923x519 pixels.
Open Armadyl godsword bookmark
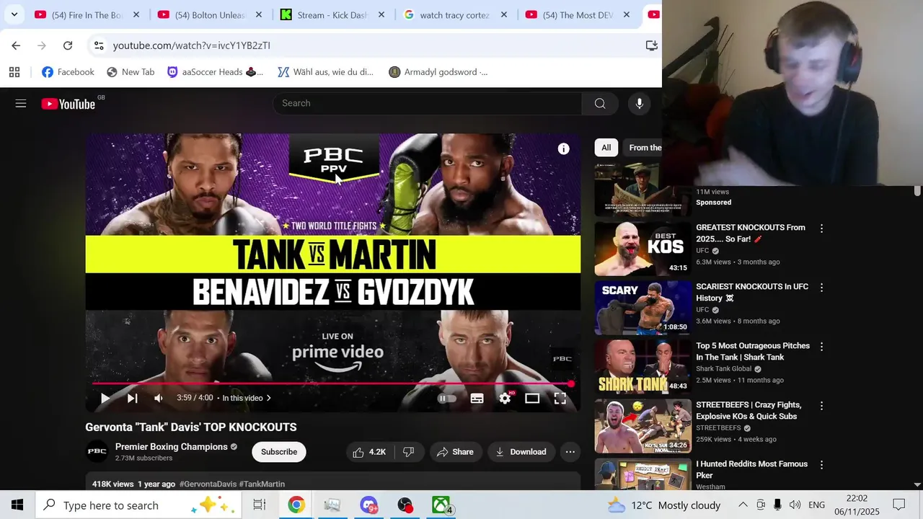coord(438,72)
